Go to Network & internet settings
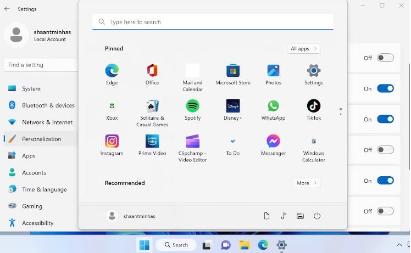The width and height of the screenshot is (411, 253). [x=40, y=122]
